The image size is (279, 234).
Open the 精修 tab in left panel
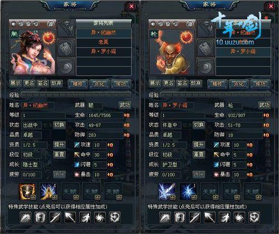(78, 84)
